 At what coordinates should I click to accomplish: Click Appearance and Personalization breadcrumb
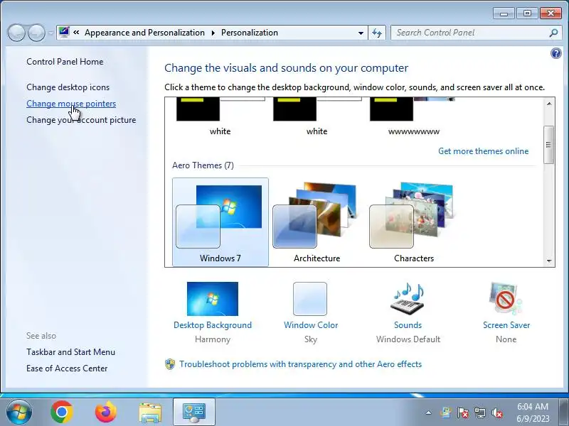coord(144,33)
